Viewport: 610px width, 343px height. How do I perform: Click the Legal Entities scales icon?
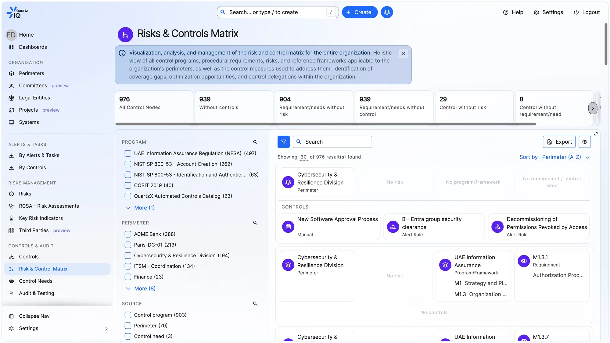11,98
